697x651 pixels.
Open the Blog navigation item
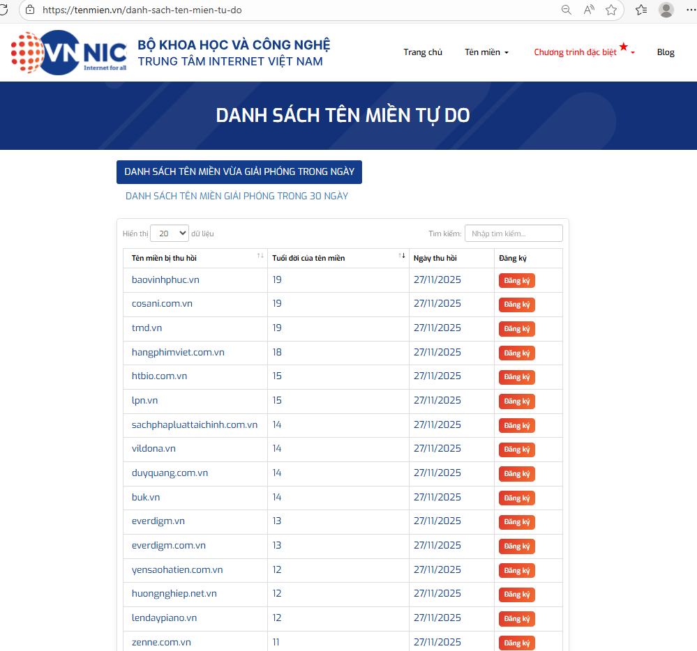[666, 52]
